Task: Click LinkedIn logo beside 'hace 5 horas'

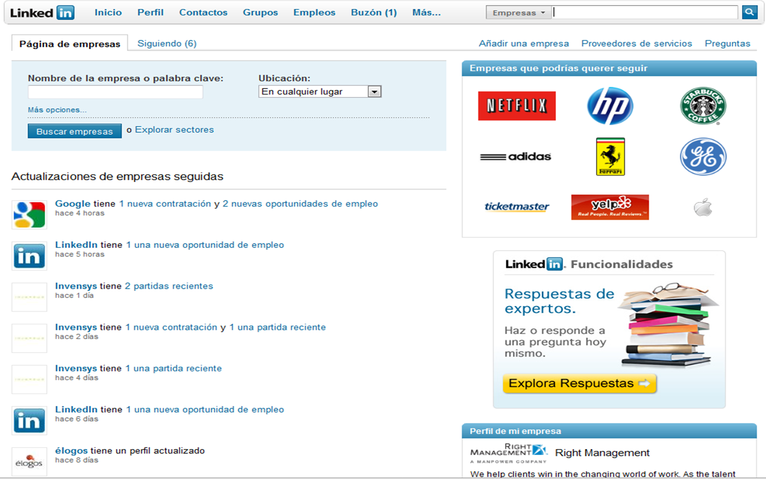Action: point(29,256)
